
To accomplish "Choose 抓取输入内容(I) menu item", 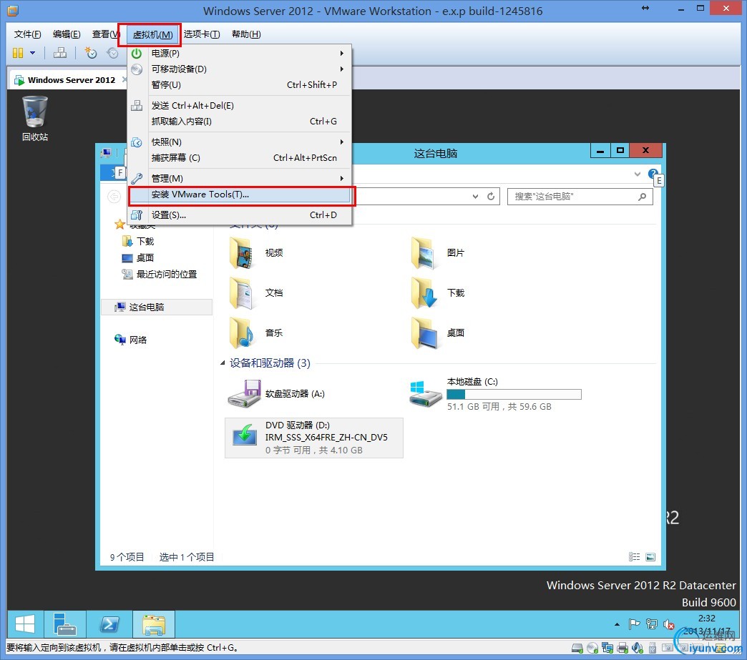I will 240,122.
